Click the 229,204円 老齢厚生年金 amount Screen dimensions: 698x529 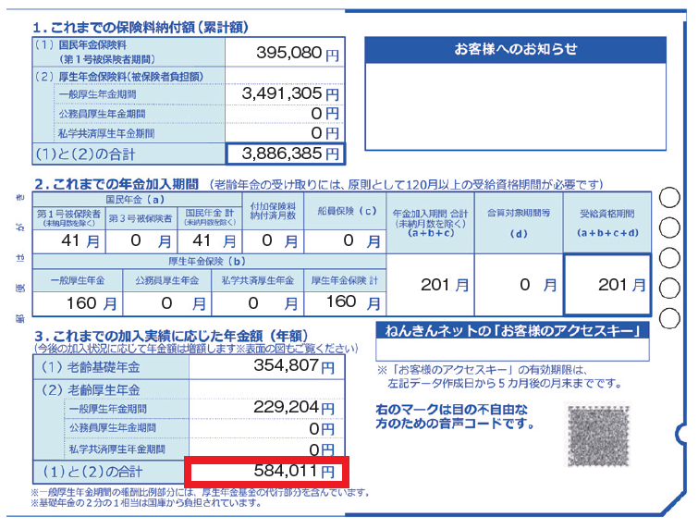click(x=266, y=408)
